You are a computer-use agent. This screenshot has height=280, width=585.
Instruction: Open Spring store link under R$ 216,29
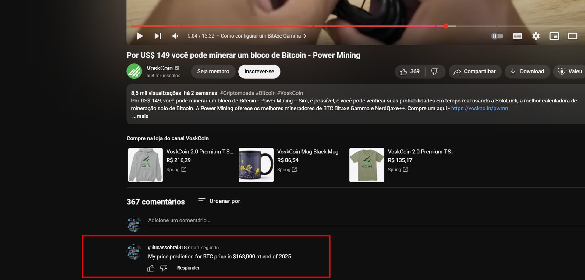[x=176, y=170]
